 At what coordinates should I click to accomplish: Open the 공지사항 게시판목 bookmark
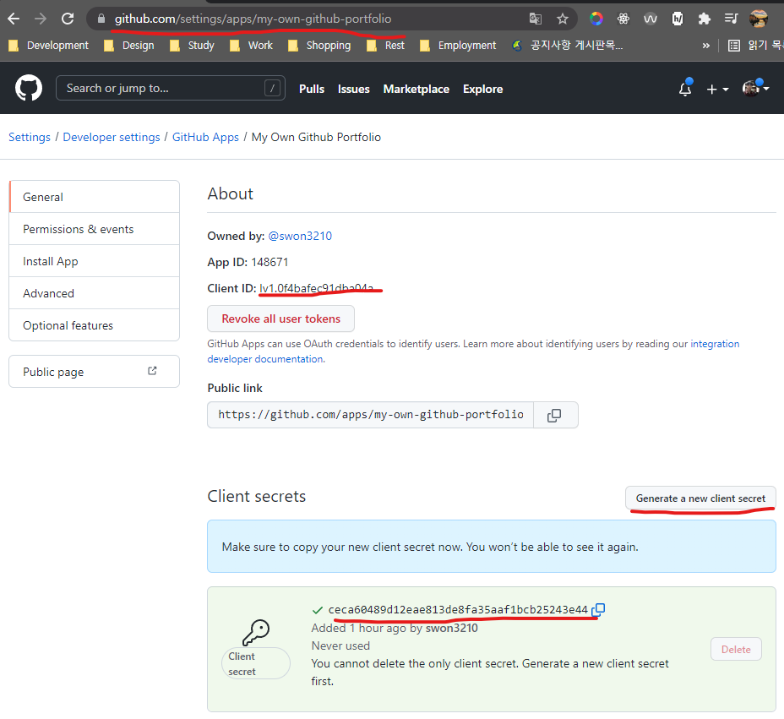(568, 46)
